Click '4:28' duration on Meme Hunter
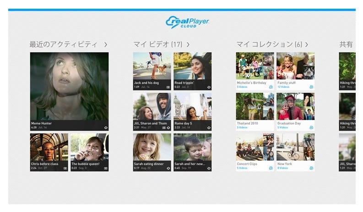This screenshot has height=212, width=363. coord(34,128)
